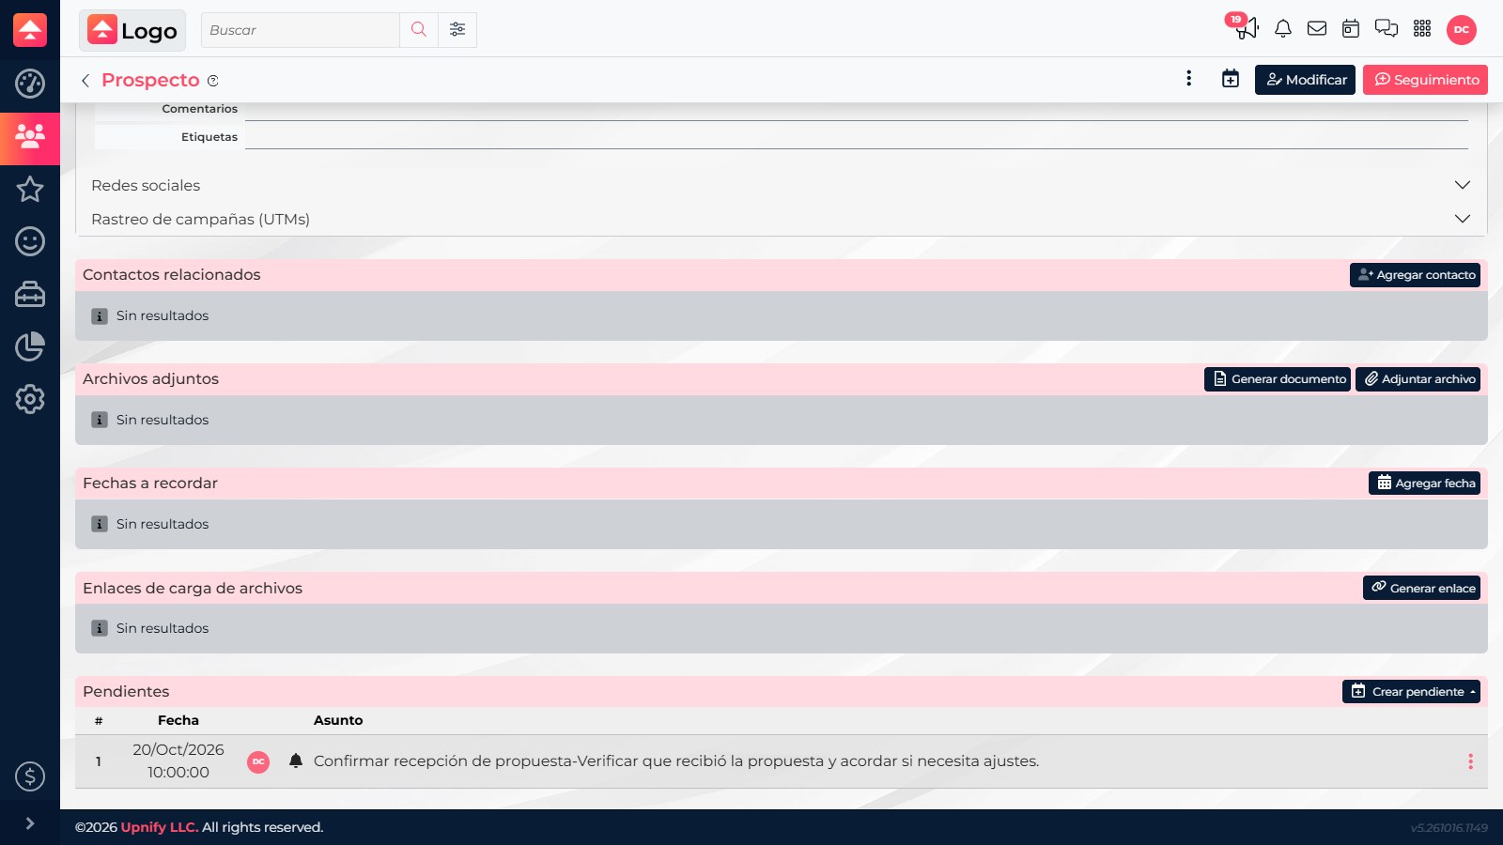Open the favorites star icon in sidebar
Image resolution: width=1503 pixels, height=845 pixels.
[x=30, y=190]
